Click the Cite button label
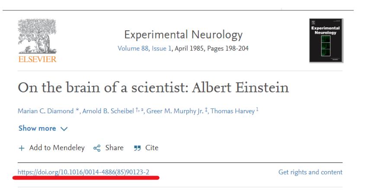 pos(152,148)
